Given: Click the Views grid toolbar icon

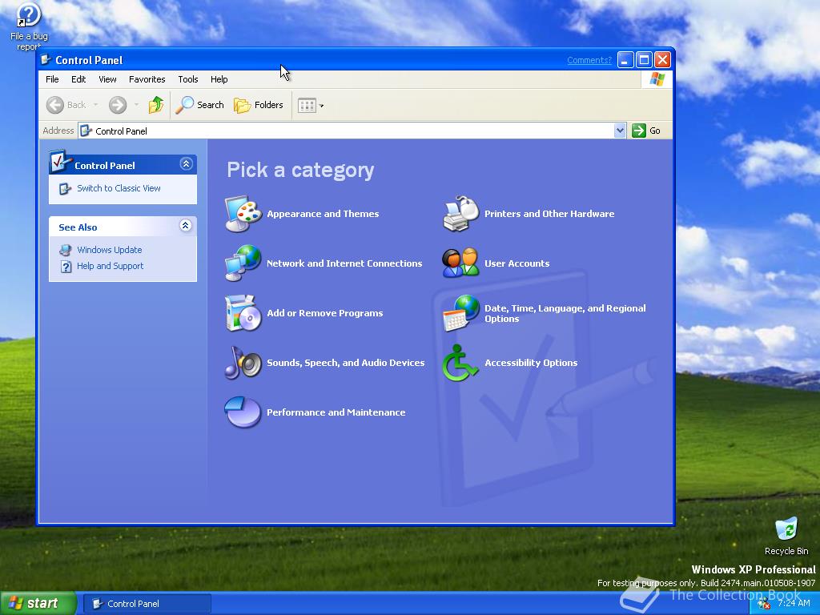Looking at the screenshot, I should click(307, 106).
